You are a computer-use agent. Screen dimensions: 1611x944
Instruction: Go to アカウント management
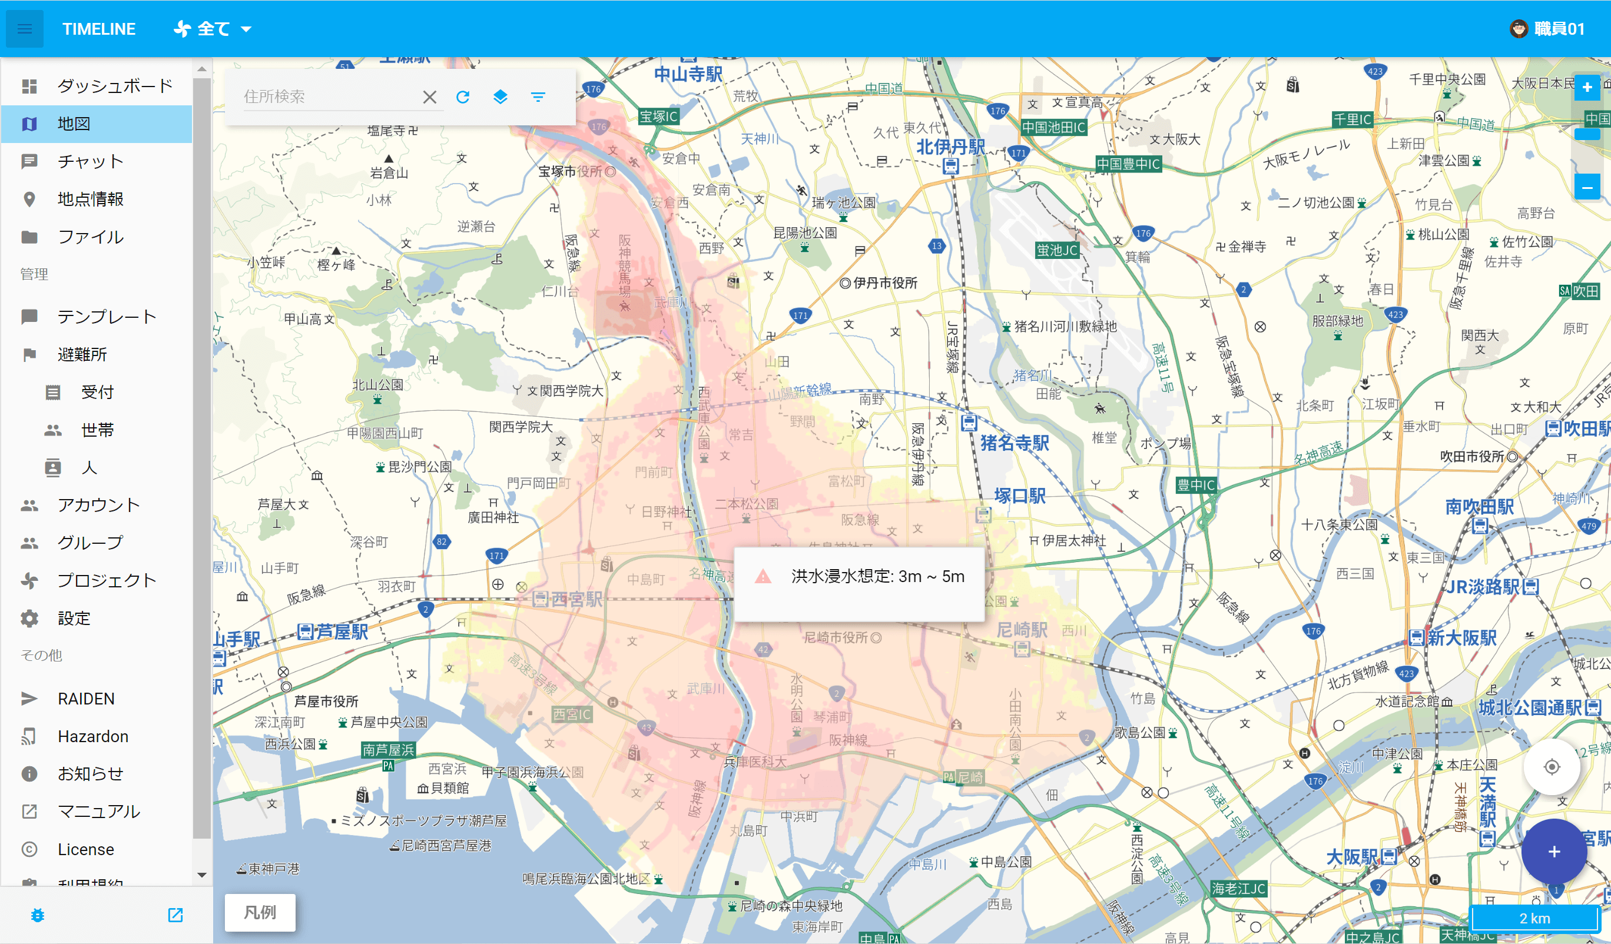(97, 505)
